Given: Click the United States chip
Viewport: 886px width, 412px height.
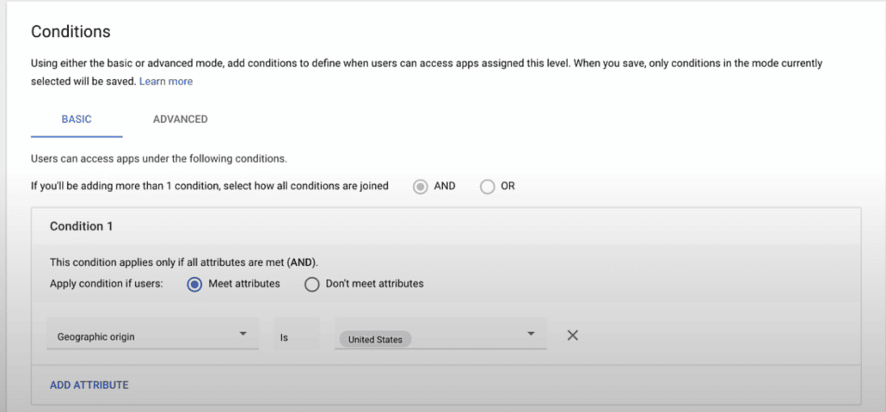Looking at the screenshot, I should (375, 340).
